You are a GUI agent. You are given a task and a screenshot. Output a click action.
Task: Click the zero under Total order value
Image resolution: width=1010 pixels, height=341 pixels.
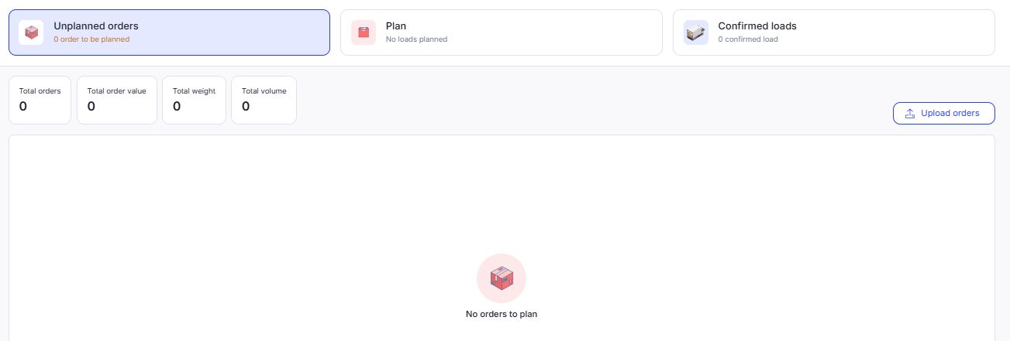coord(91,107)
